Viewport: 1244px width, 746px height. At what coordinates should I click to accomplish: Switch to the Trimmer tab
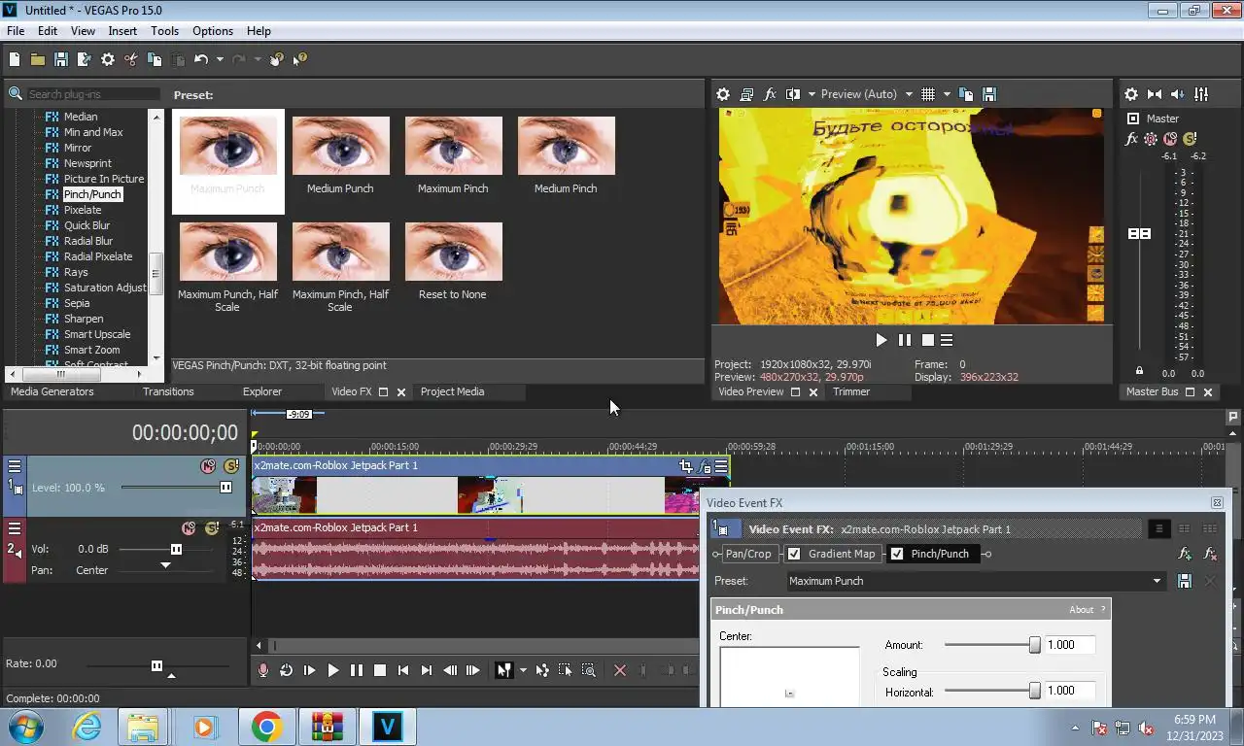[851, 391]
